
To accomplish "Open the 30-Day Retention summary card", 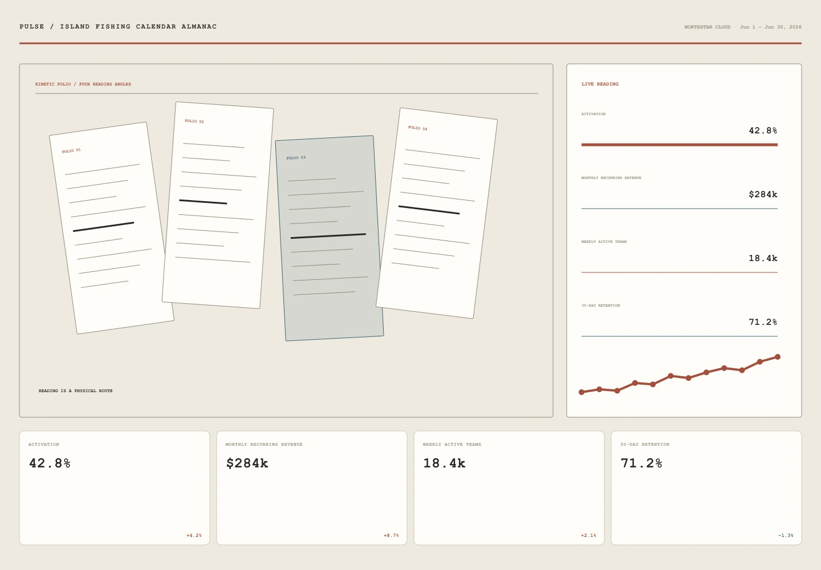I will point(706,488).
